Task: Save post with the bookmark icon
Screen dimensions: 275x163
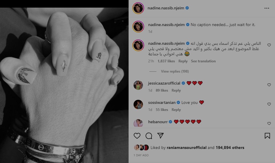Action: (267, 136)
